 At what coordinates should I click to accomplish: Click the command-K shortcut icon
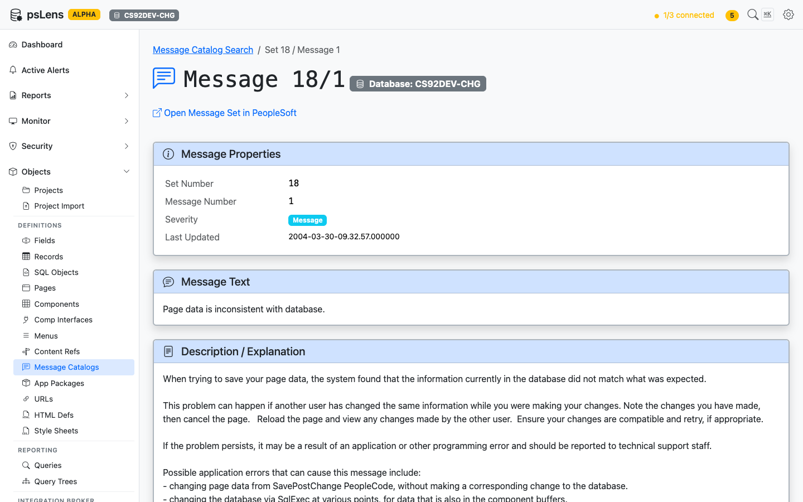point(768,15)
